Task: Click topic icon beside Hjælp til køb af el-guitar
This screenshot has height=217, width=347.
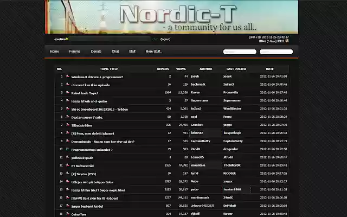Action: 67,100
